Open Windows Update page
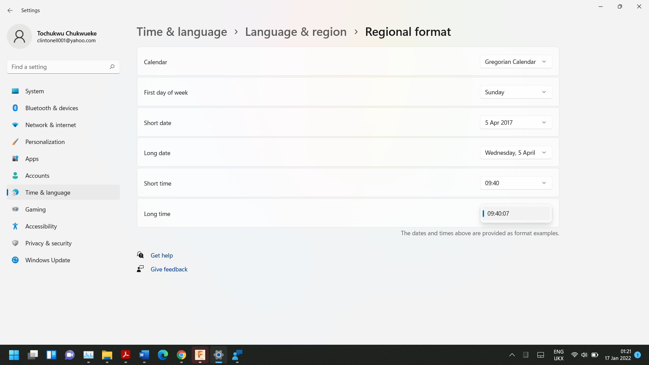This screenshot has height=365, width=649. [x=47, y=260]
